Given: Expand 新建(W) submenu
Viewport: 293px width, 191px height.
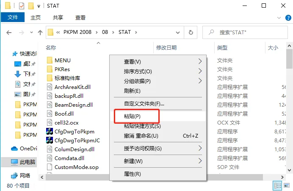Looking at the screenshot, I should (x=158, y=161).
